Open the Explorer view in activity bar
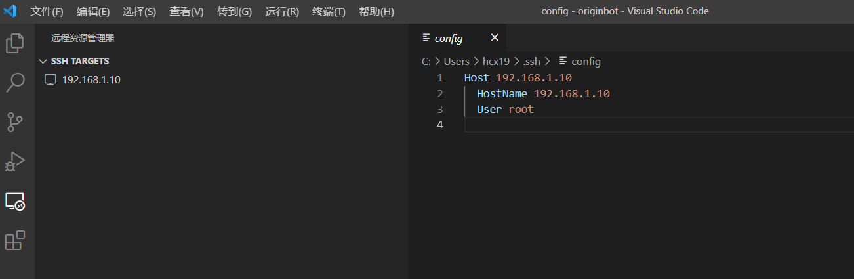854x279 pixels. [x=15, y=43]
